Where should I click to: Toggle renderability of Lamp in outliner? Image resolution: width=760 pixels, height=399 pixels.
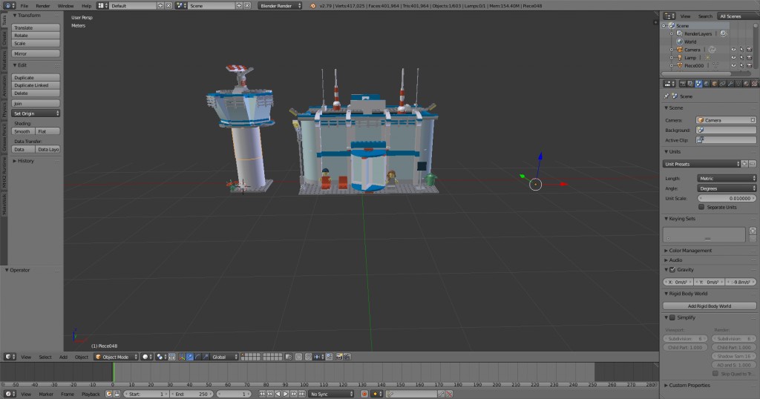(750, 58)
